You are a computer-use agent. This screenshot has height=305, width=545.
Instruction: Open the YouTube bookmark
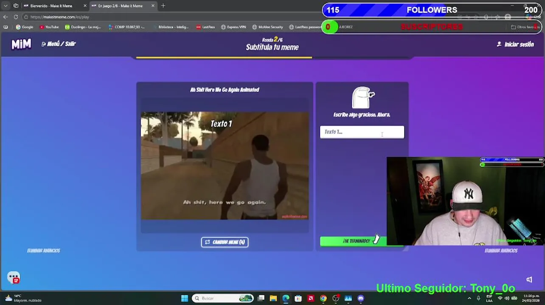click(49, 27)
